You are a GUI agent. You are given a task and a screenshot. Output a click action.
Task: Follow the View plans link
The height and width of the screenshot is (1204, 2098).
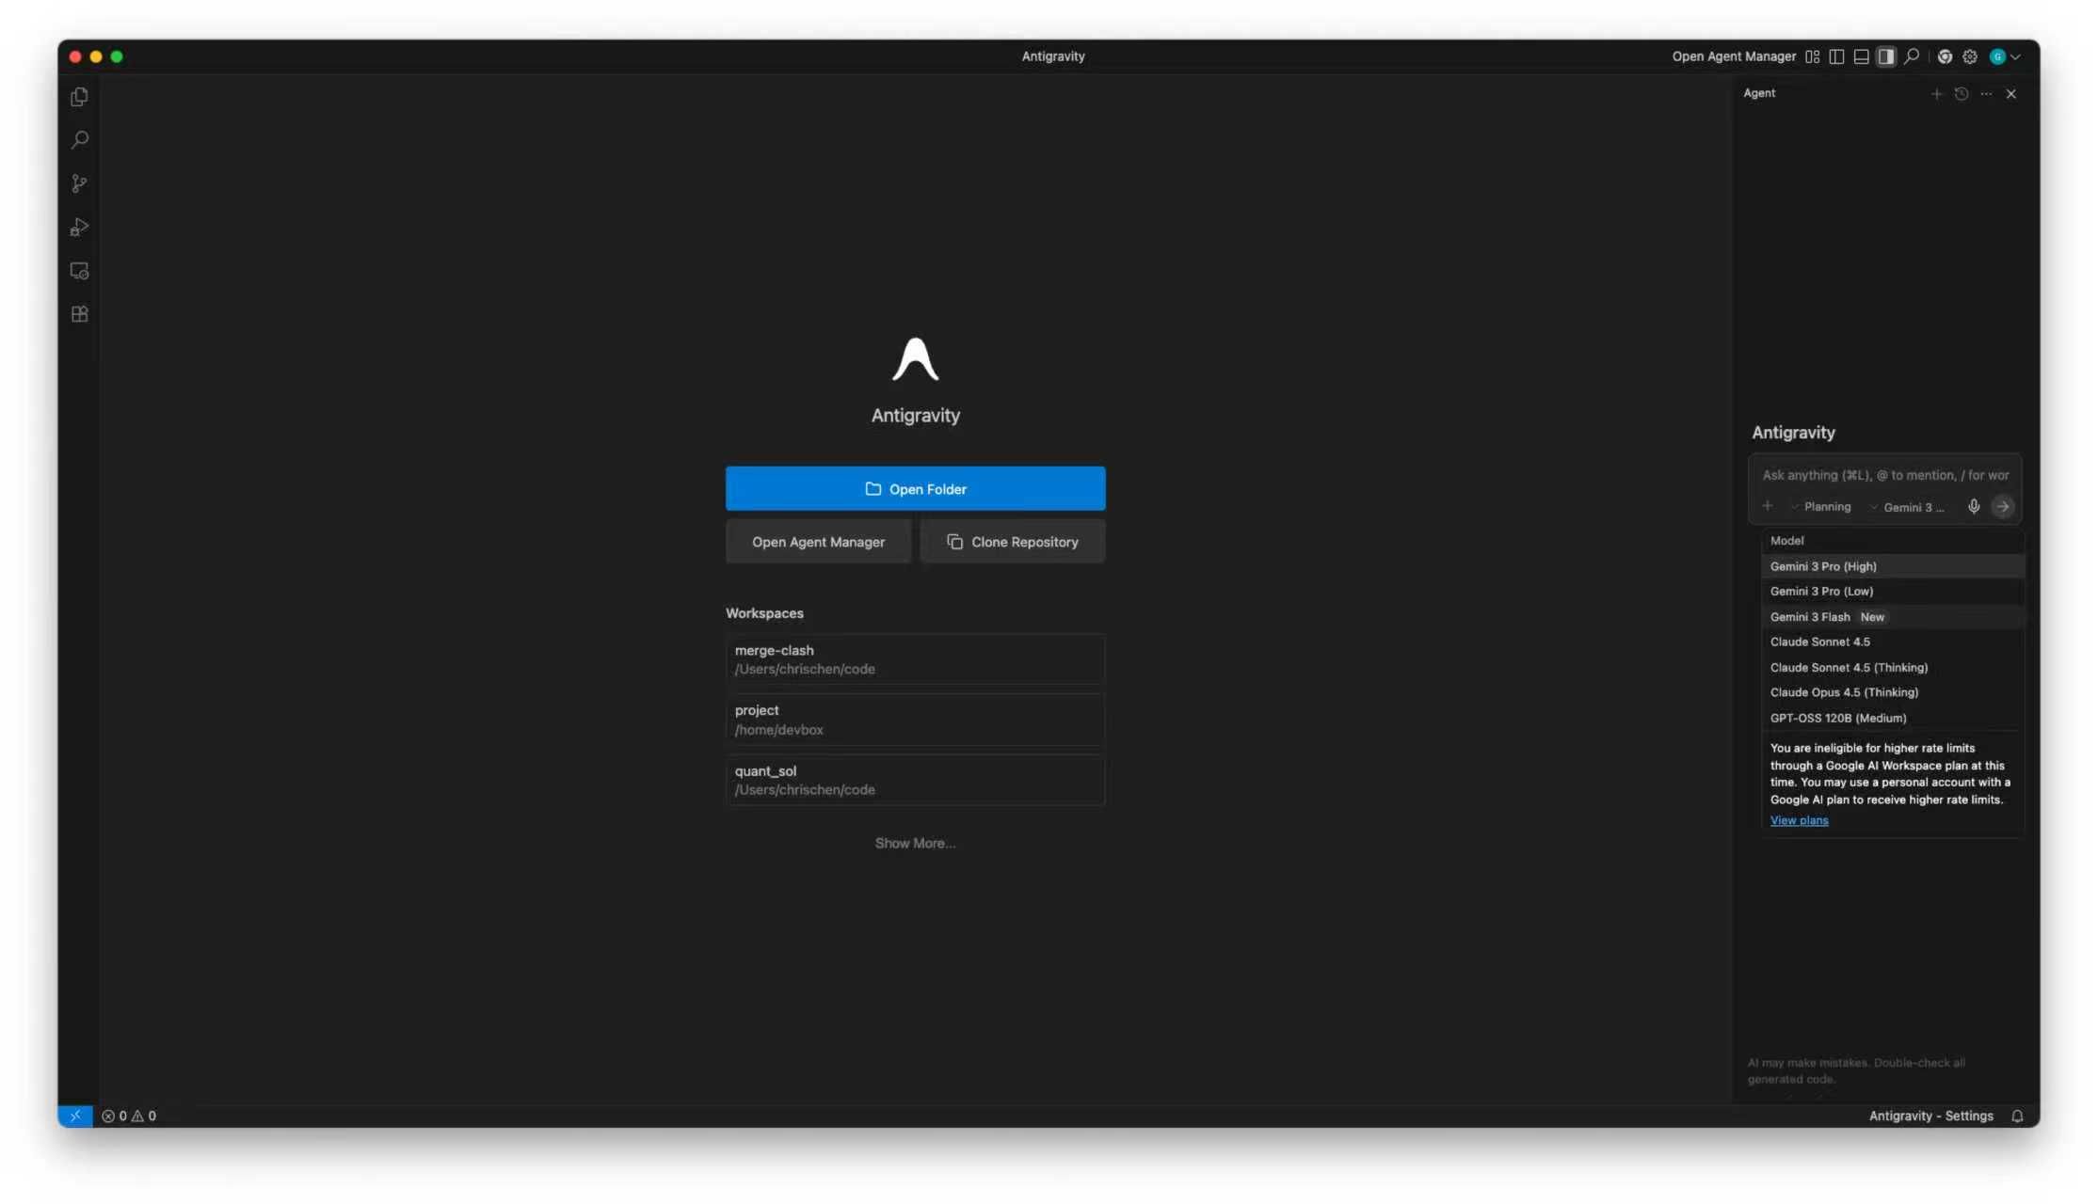(1799, 820)
